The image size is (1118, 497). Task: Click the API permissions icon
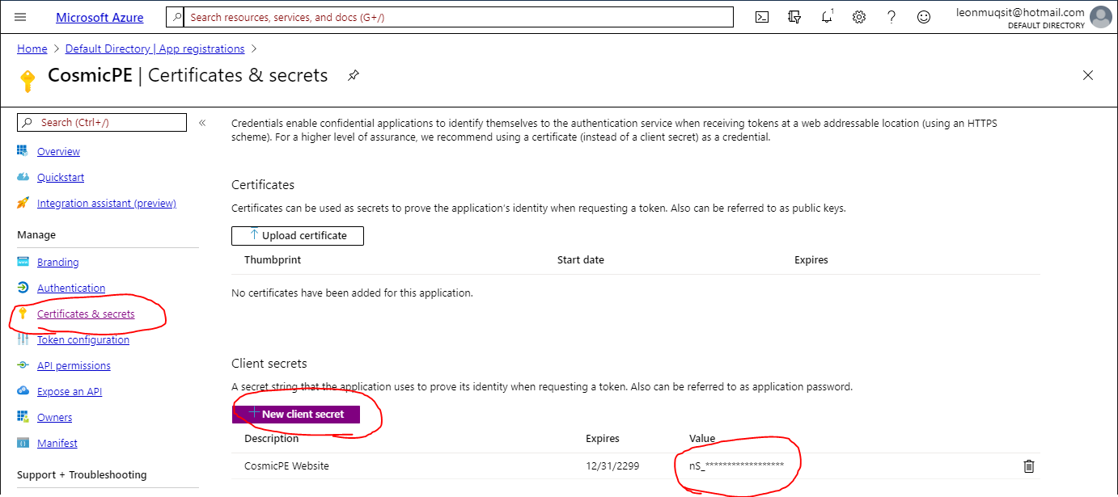click(23, 365)
